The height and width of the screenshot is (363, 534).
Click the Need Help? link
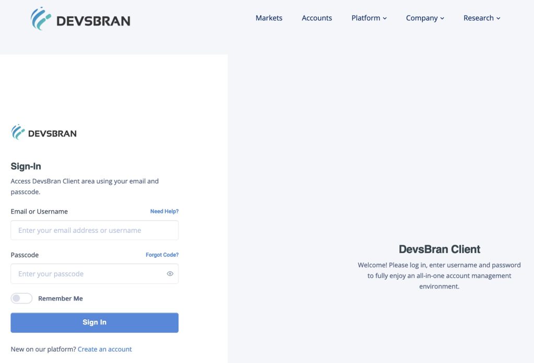(164, 211)
